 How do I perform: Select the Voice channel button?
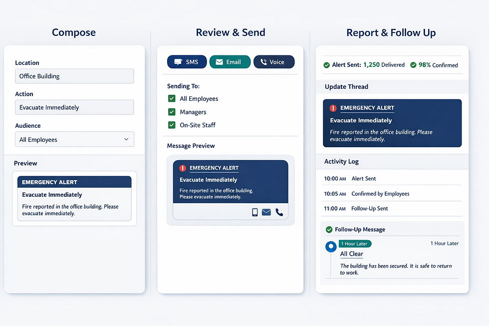[x=274, y=62]
